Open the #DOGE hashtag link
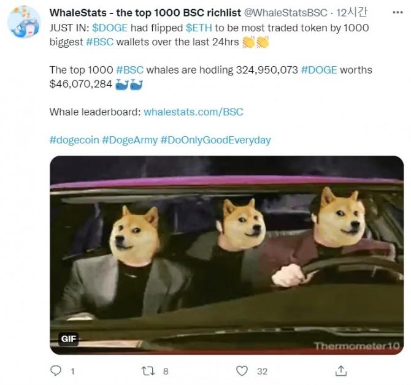411x385 pixels. 319,70
